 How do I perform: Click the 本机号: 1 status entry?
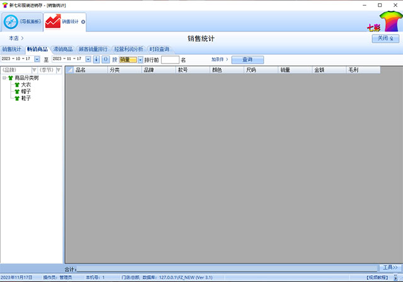[95, 278]
